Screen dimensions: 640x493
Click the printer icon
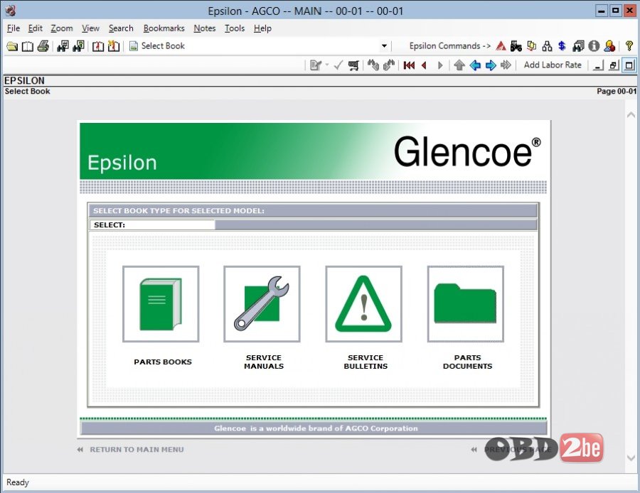[x=43, y=46]
